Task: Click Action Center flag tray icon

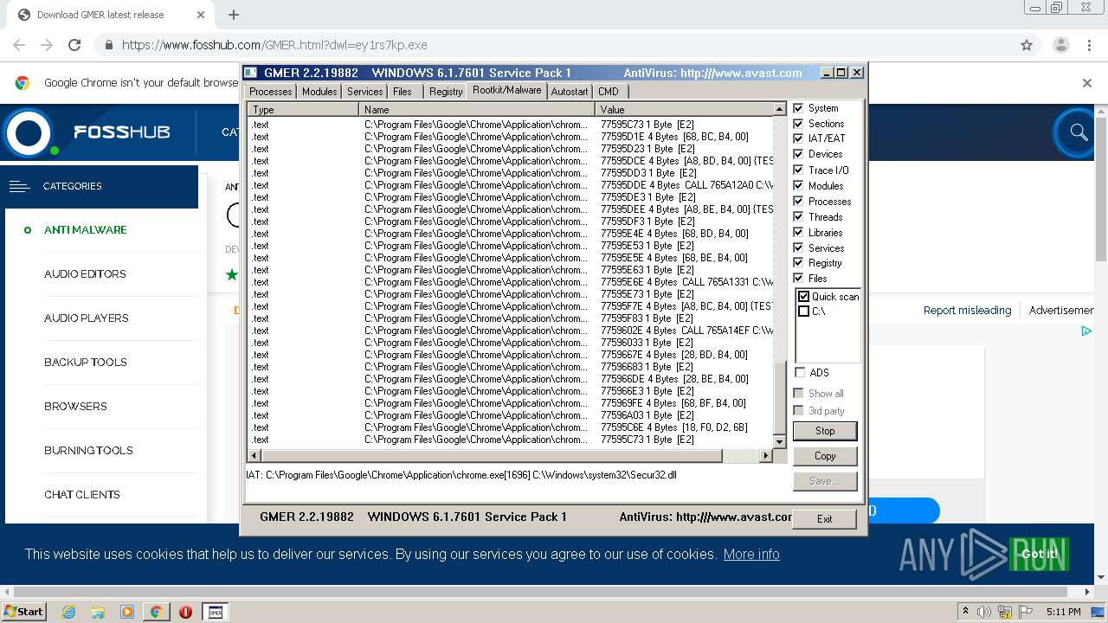Action: tap(1026, 612)
